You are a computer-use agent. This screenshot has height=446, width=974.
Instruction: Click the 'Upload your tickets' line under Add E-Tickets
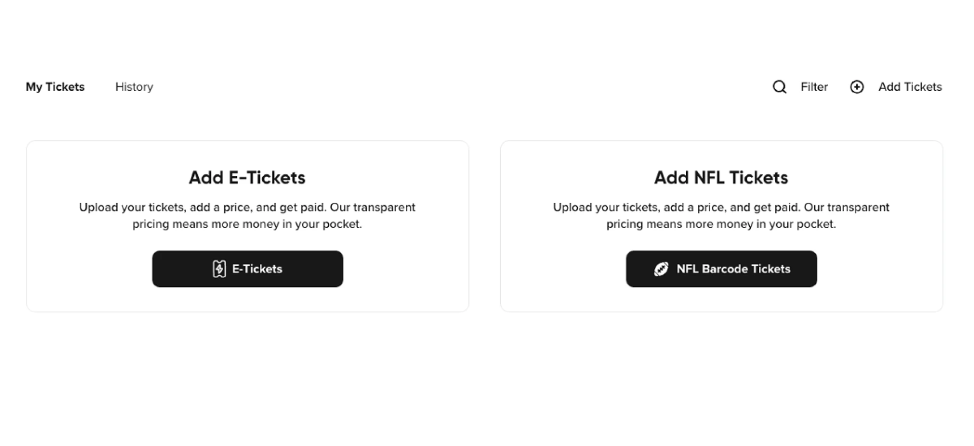click(247, 207)
